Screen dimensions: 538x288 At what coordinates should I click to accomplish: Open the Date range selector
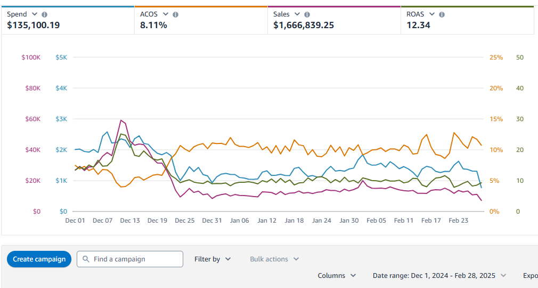[439, 276]
